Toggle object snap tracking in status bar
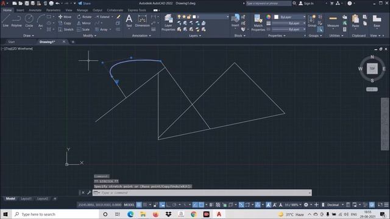The image size is (390, 219). (195, 204)
